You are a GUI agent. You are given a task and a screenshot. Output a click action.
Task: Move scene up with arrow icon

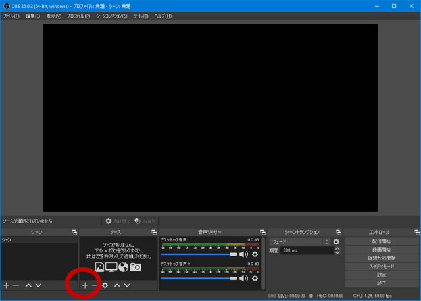click(x=28, y=285)
